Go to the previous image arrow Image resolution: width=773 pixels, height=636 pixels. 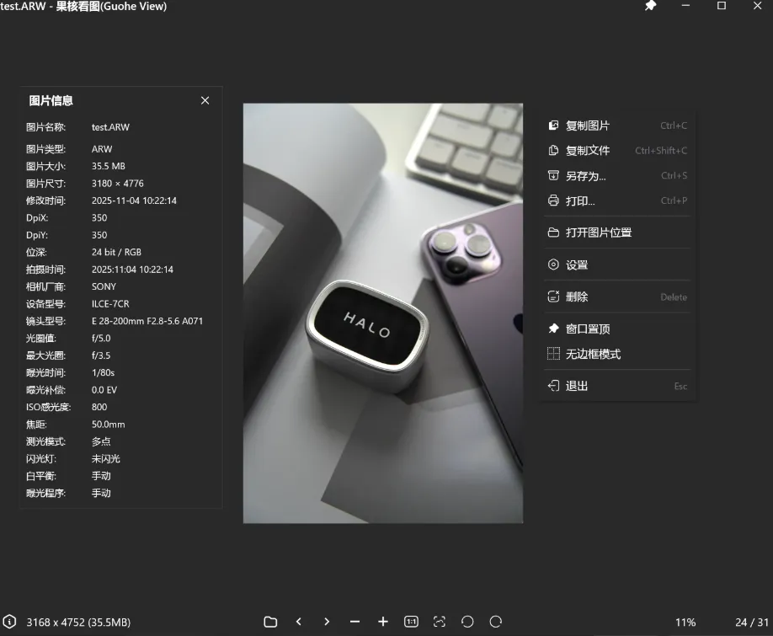pos(298,622)
